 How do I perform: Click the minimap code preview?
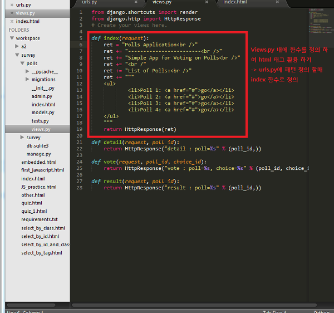pyautogui.click(x=321, y=21)
